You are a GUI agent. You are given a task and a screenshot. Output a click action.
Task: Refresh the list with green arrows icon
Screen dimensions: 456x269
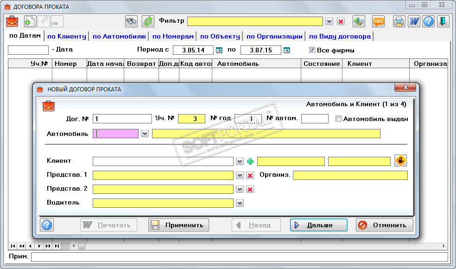(x=148, y=21)
